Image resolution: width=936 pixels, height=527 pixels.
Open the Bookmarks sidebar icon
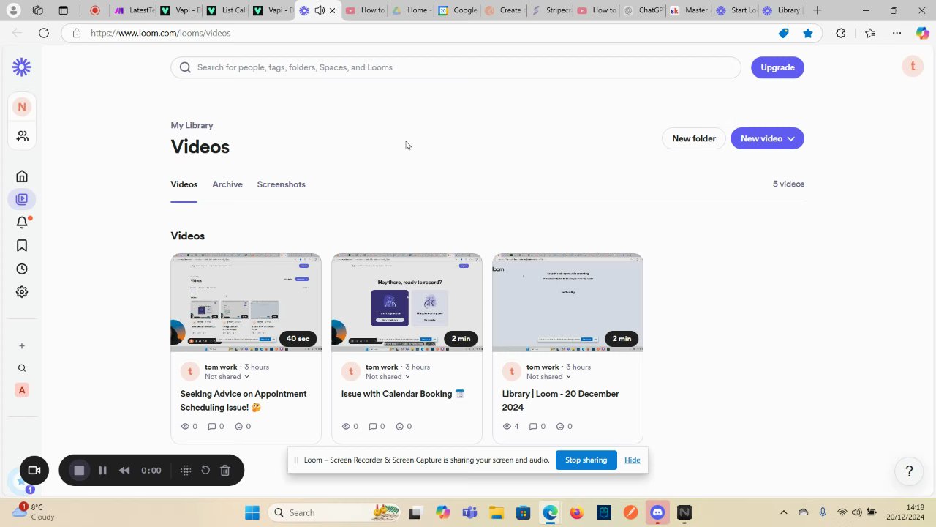pyautogui.click(x=22, y=246)
